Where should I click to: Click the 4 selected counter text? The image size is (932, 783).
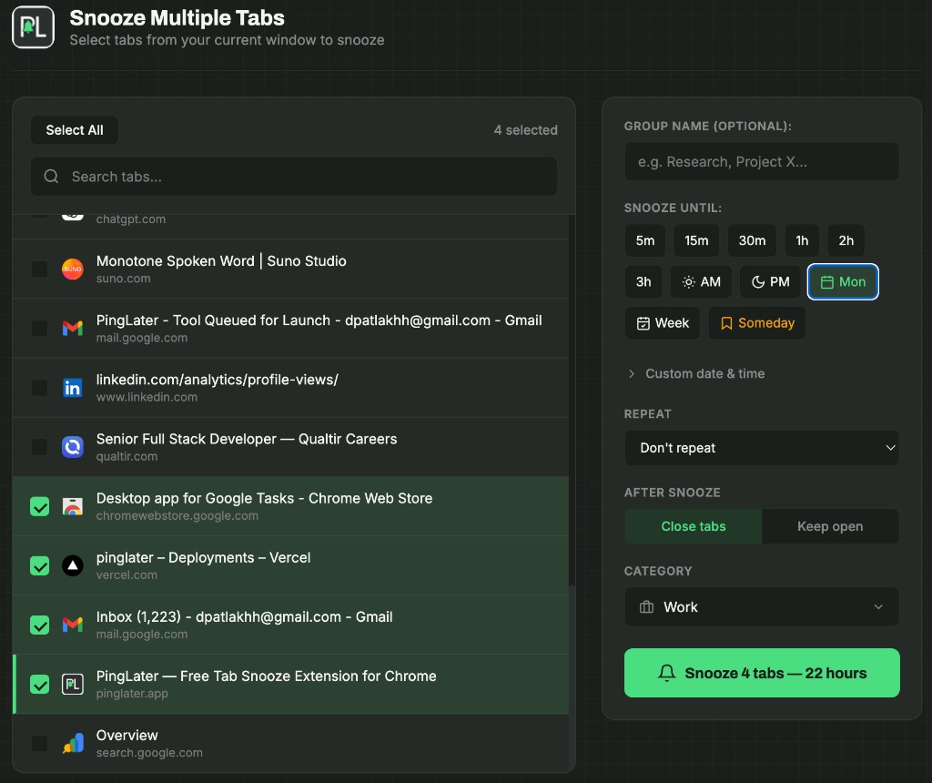(525, 129)
